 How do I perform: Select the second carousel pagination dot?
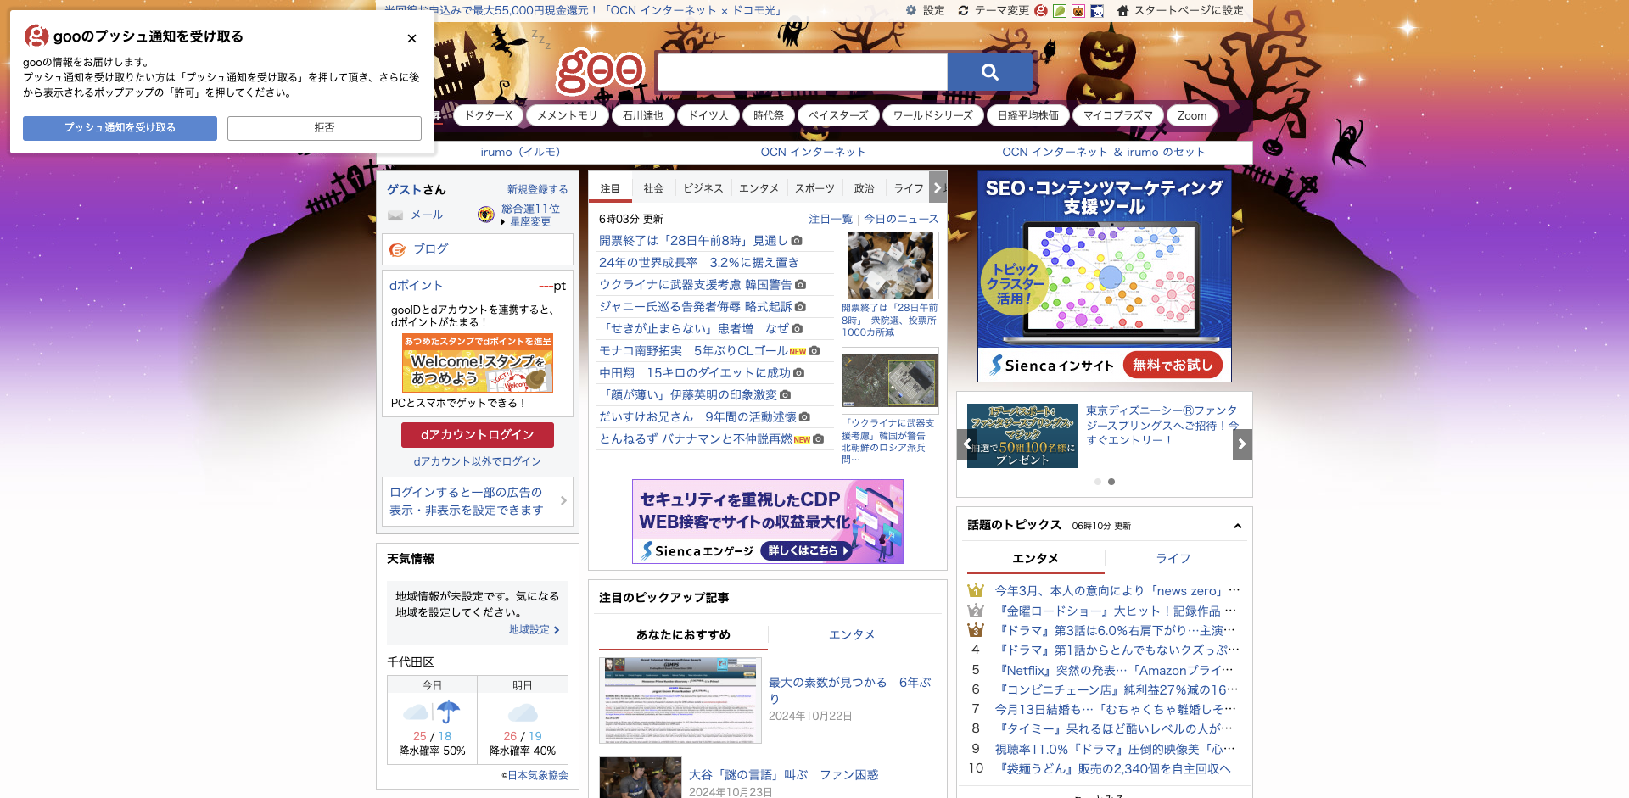pos(1111,482)
